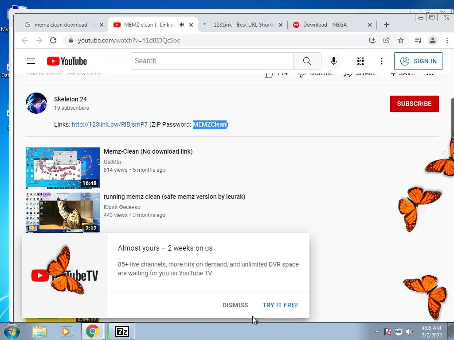This screenshot has height=340, width=454.
Task: Click the SIGN IN button
Action: (418, 61)
